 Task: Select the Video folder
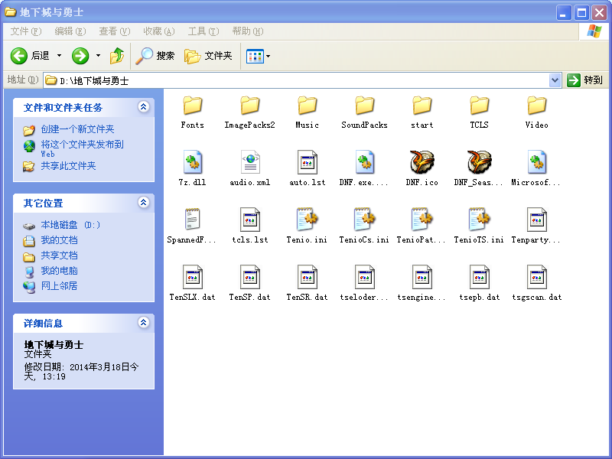pyautogui.click(x=537, y=112)
